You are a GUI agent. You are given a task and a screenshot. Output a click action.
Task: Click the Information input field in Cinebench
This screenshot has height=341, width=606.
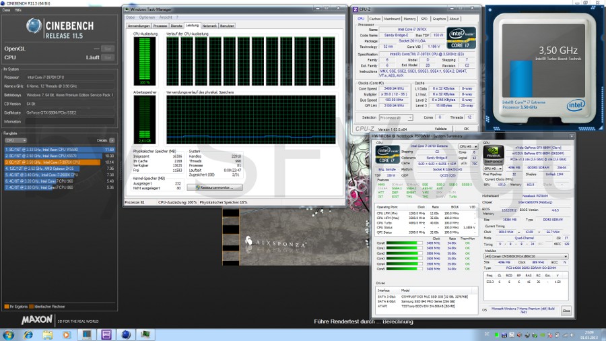pos(70,121)
